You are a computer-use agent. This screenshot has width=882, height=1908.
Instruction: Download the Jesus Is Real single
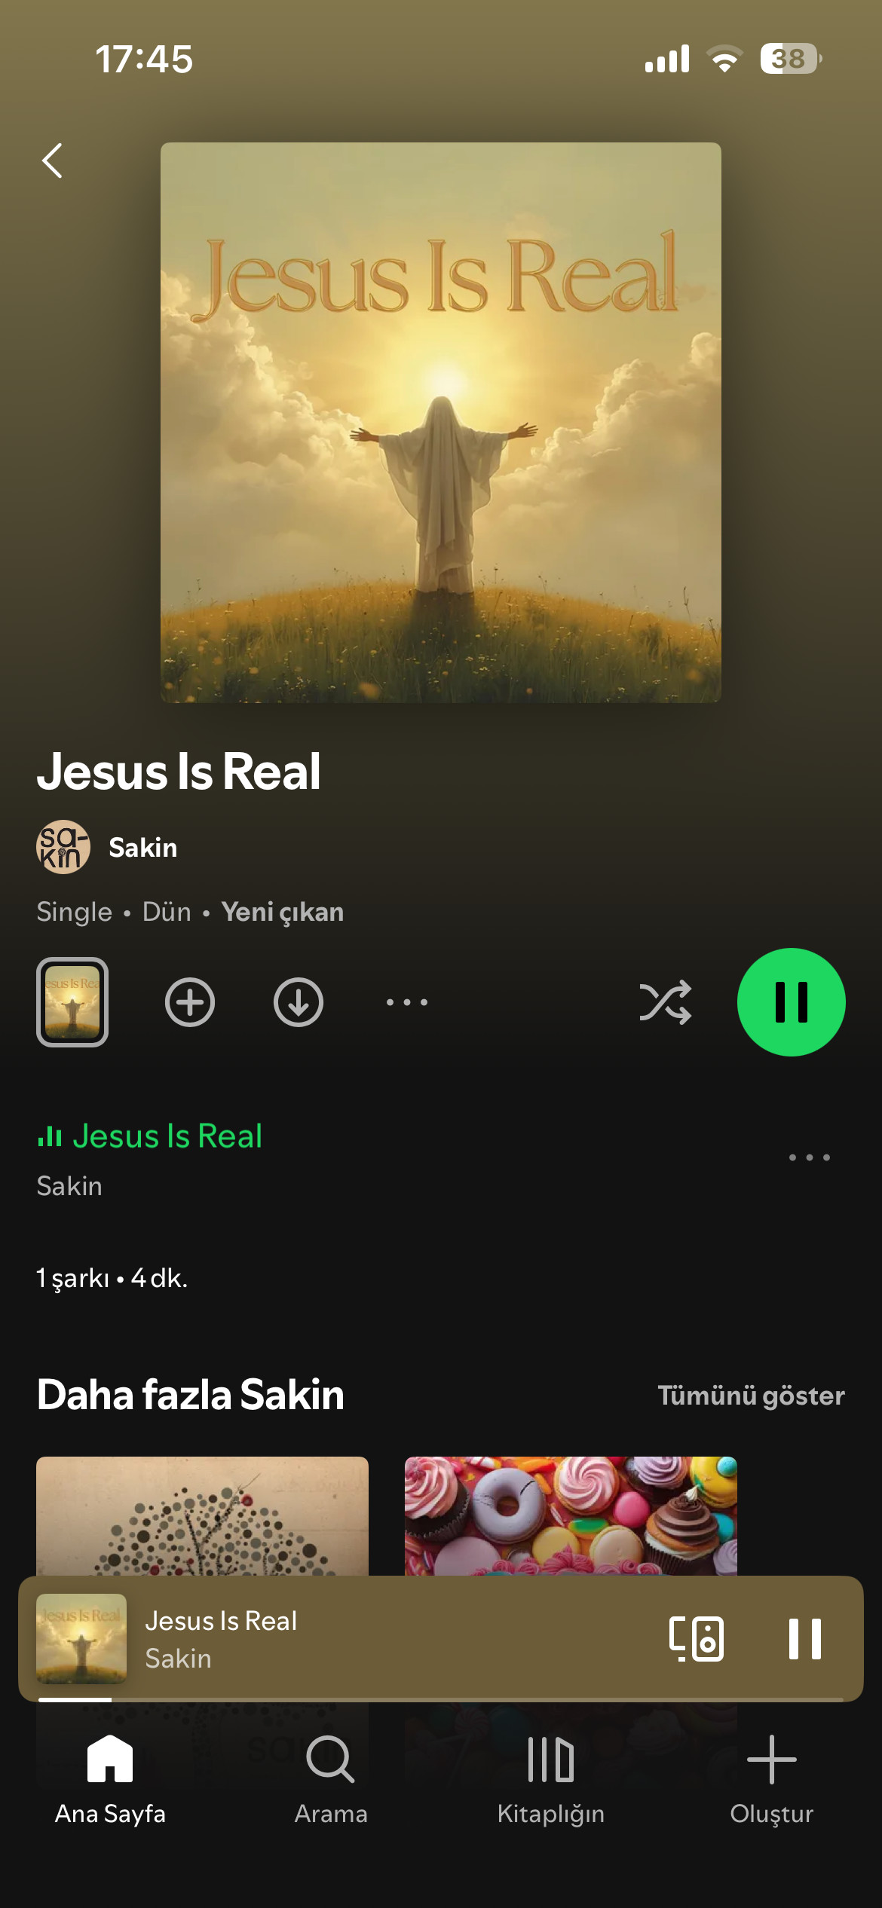click(x=299, y=1002)
